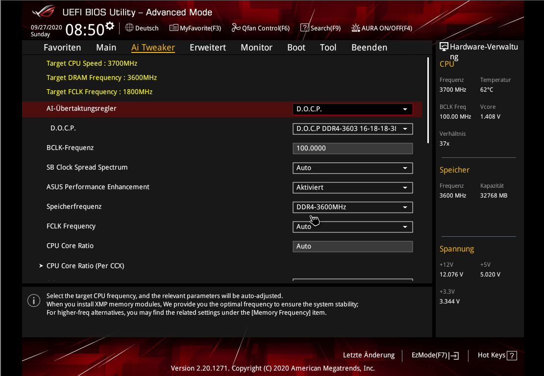The width and height of the screenshot is (544, 376).
Task: Click the +12V 12.076 V reading
Action: click(451, 274)
